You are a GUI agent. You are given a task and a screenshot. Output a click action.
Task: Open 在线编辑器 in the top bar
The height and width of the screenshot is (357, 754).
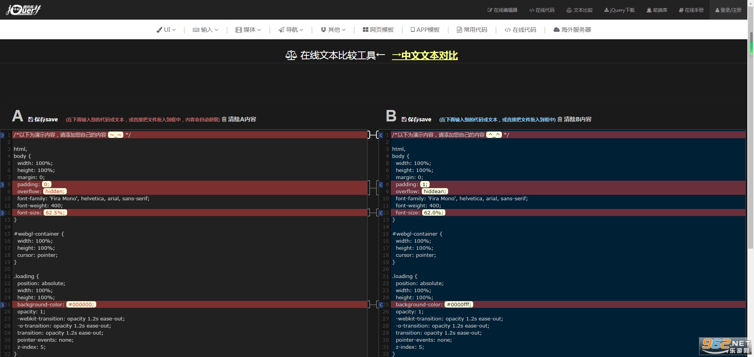[502, 10]
